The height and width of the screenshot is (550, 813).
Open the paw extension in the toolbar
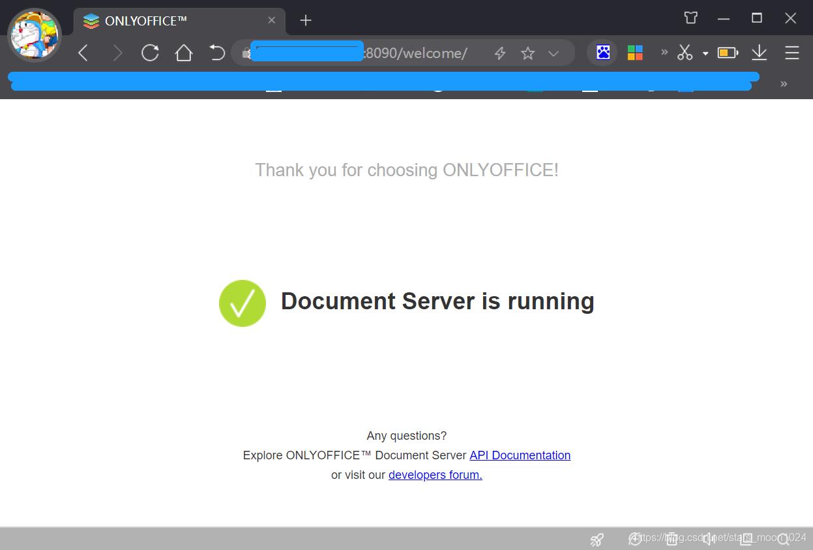point(602,52)
